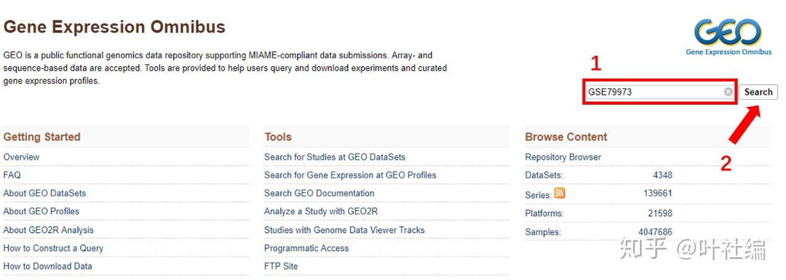Open Studies with Genome Data Viewer Tracks
The height and width of the screenshot is (280, 786).
[x=344, y=230]
